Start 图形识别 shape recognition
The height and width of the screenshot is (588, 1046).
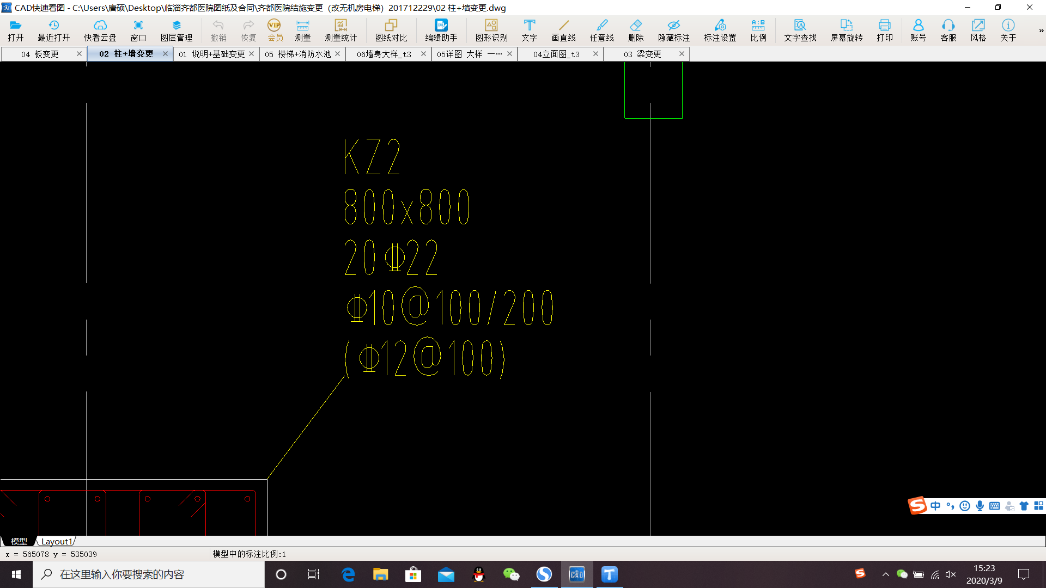491,30
